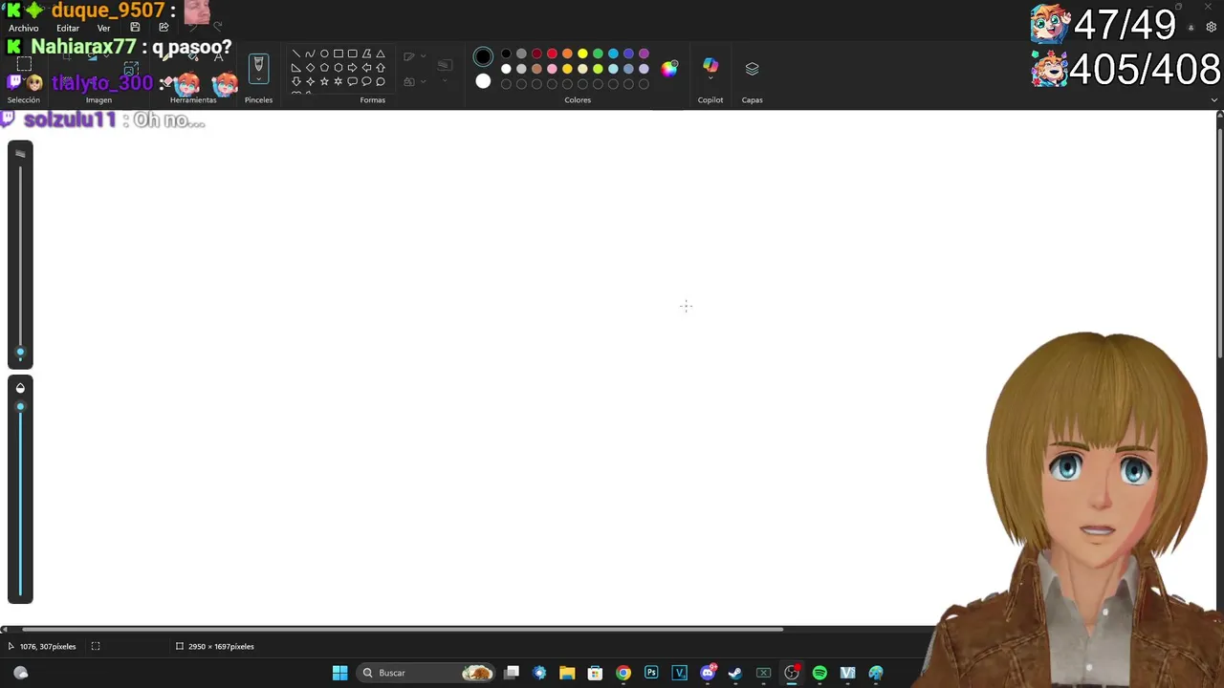Viewport: 1224px width, 688px height.
Task: Click the brush size slider handle
Action: tap(20, 352)
